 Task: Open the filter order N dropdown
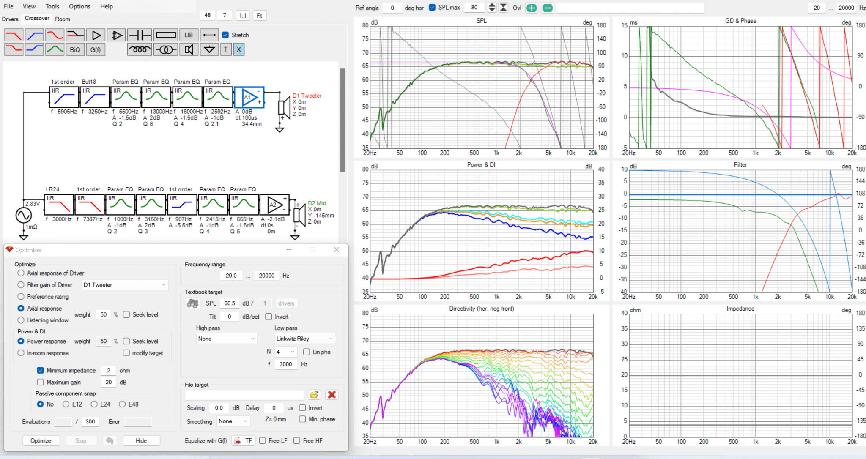click(286, 352)
